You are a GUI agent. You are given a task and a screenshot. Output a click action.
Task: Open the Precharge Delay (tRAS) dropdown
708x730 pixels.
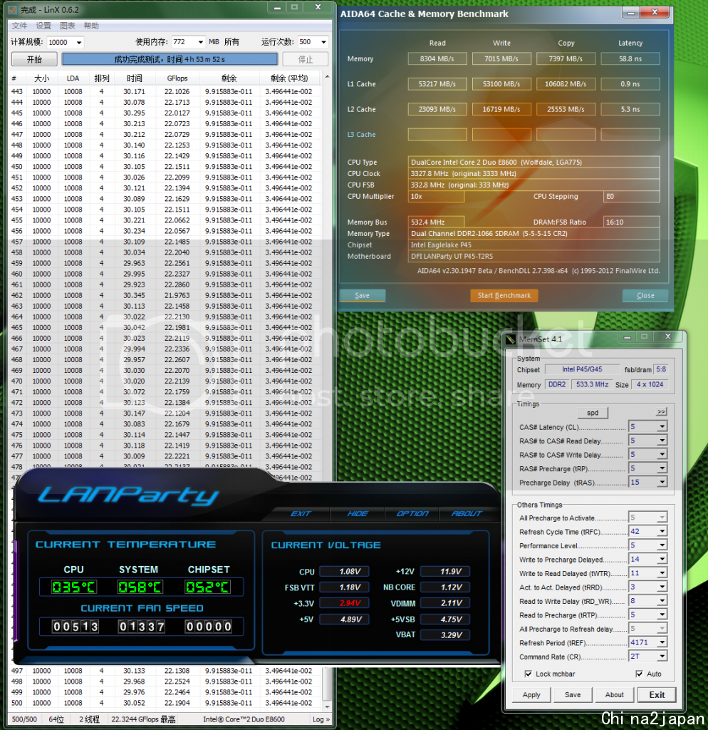point(662,483)
